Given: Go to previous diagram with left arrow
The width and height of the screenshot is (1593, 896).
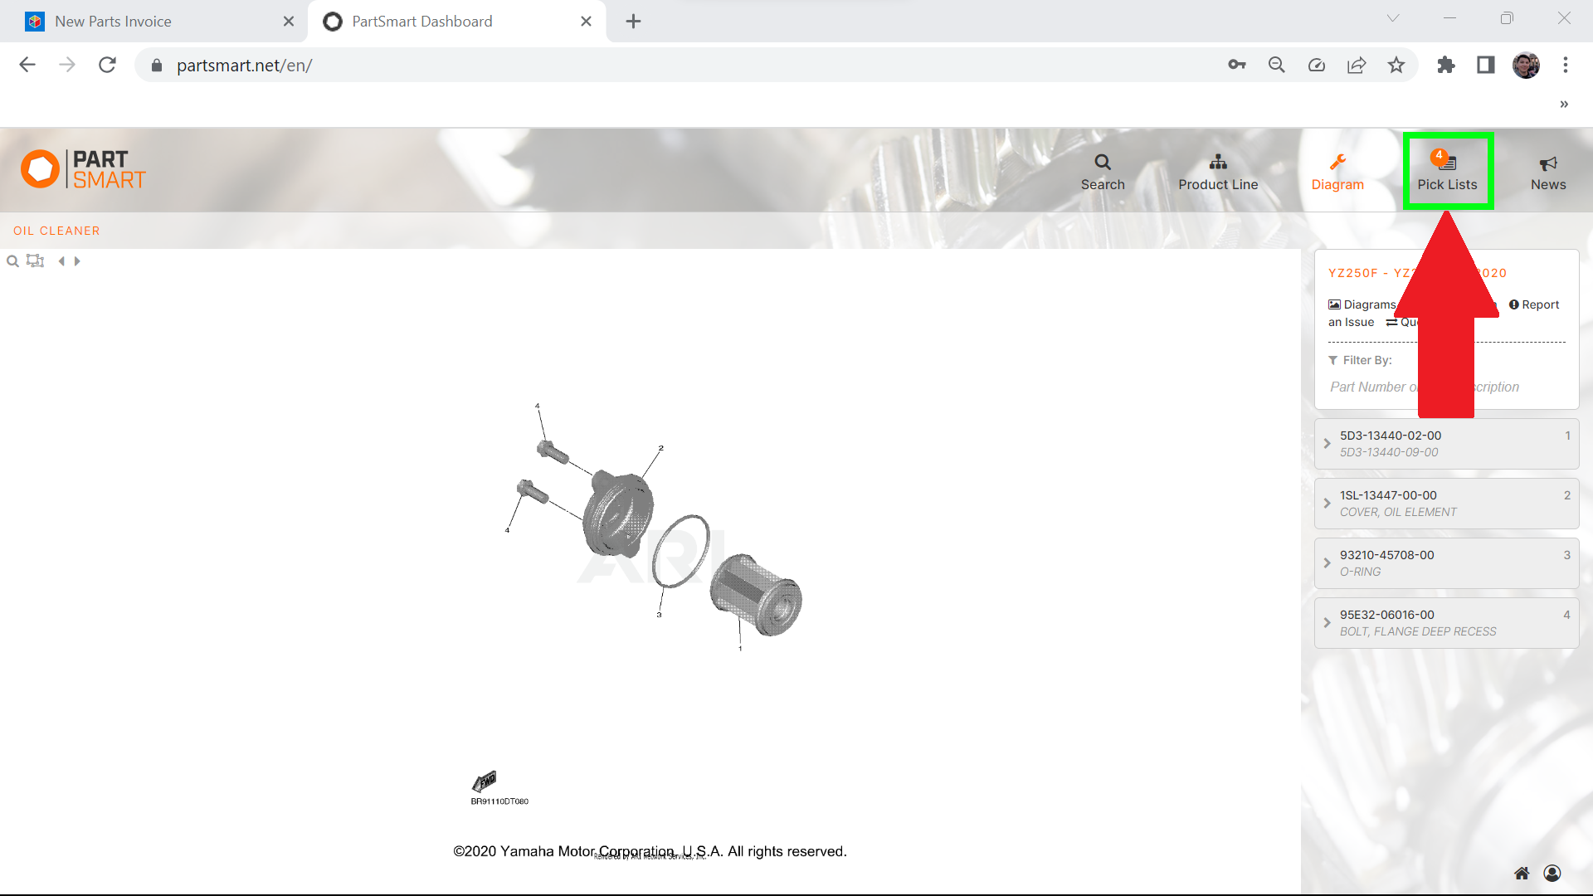Looking at the screenshot, I should coord(61,261).
